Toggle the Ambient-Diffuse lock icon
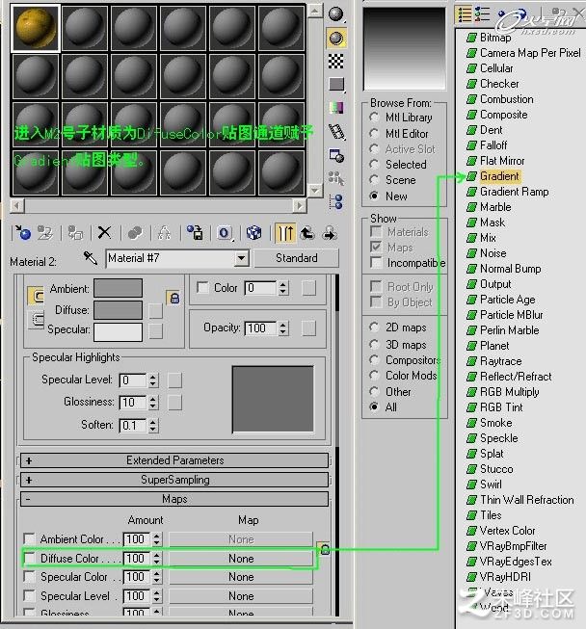Screen dimensions: 586x629 pyautogui.click(x=173, y=298)
